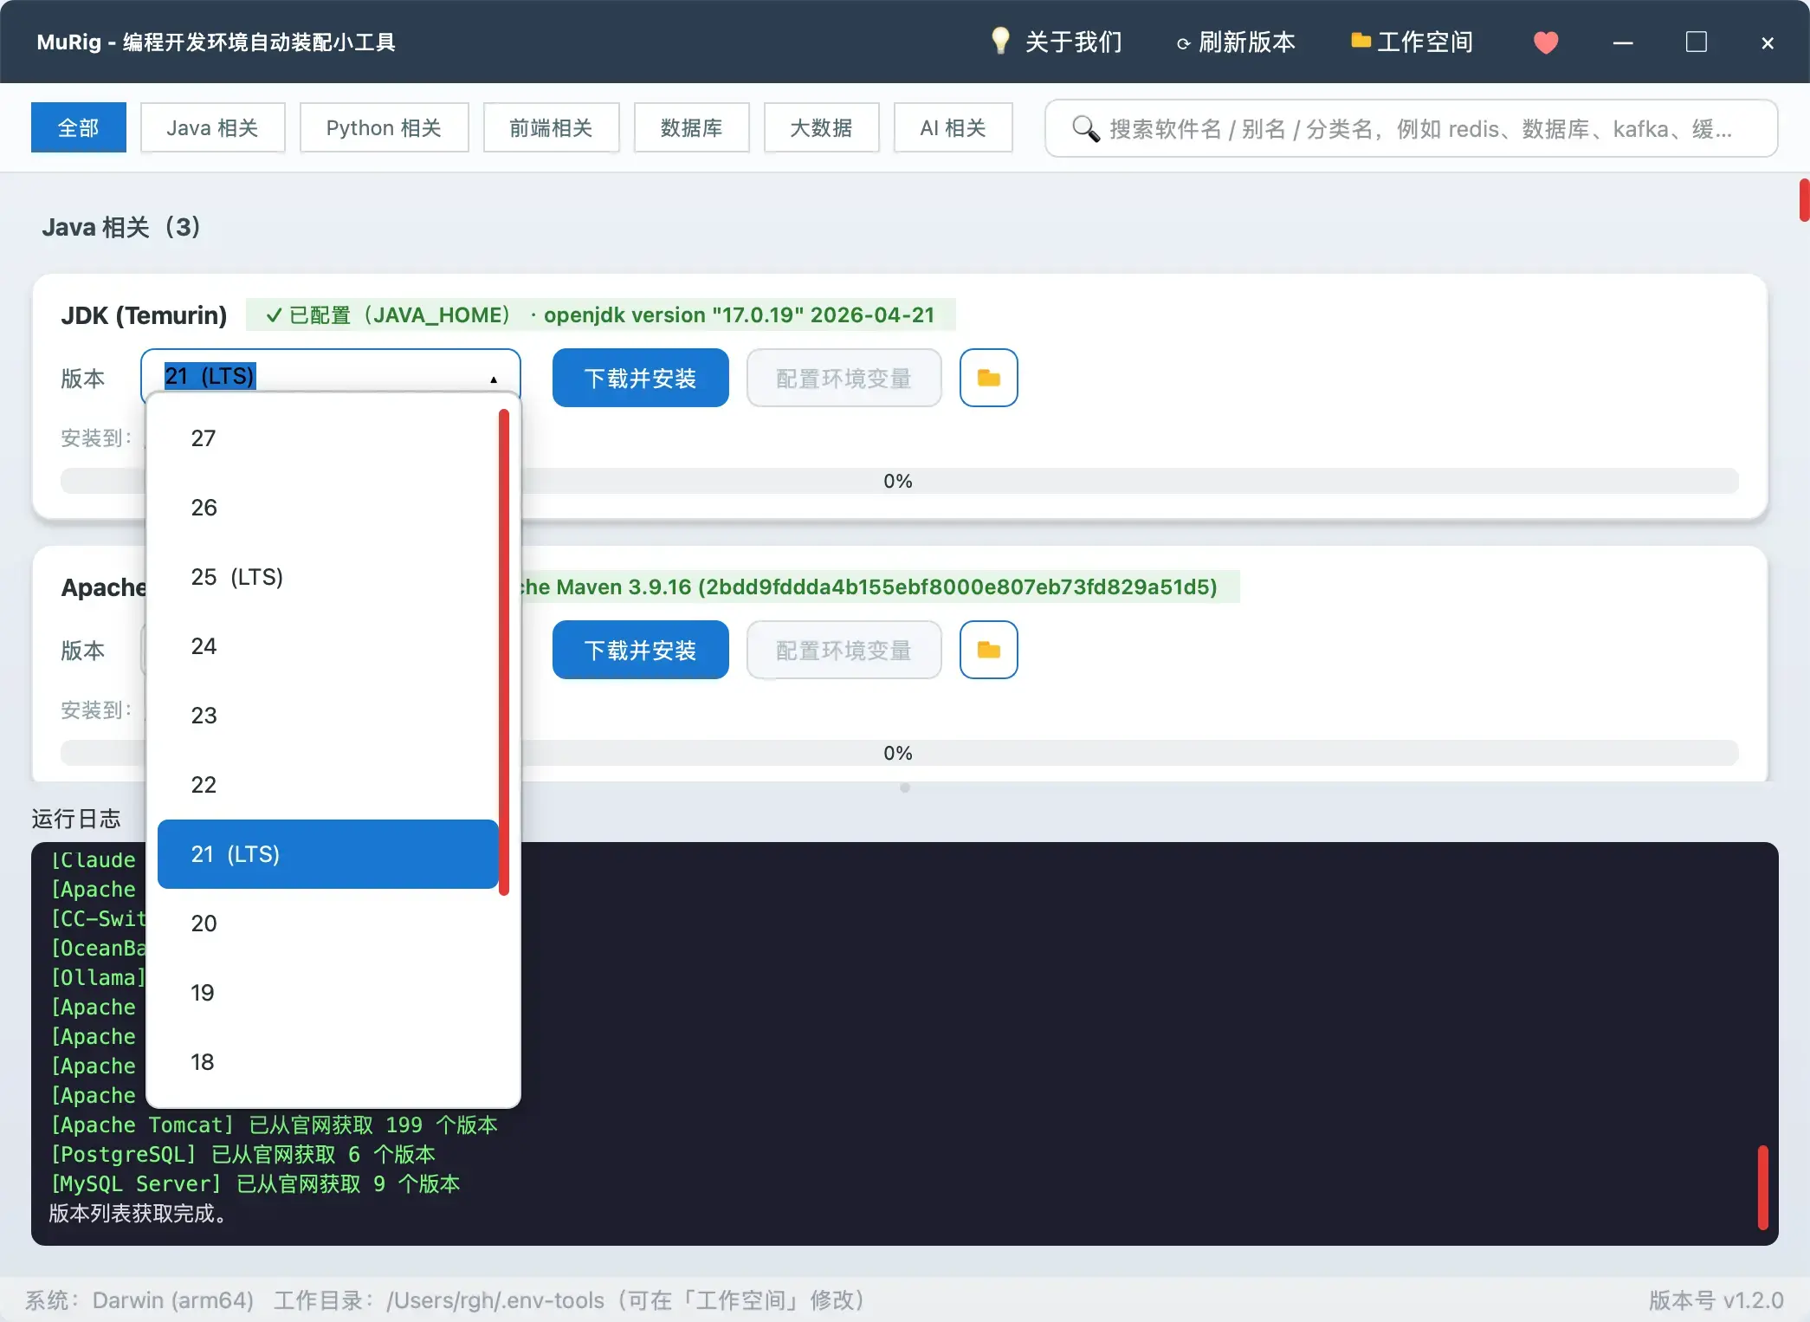Choose version 20 from the dropdown list
This screenshot has width=1810, height=1322.
328,923
